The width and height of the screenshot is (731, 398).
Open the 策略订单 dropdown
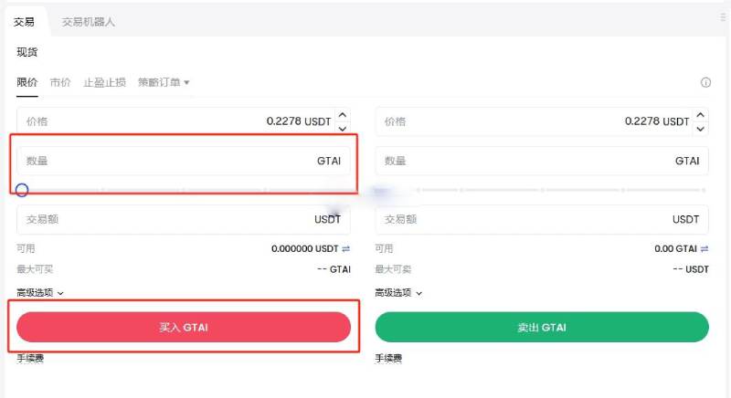point(164,82)
